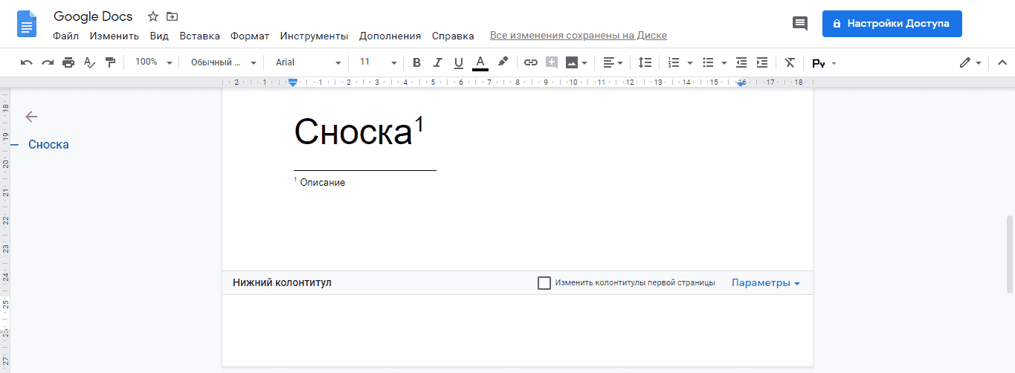
Task: Open the Параметры footer dropdown
Action: 766,283
